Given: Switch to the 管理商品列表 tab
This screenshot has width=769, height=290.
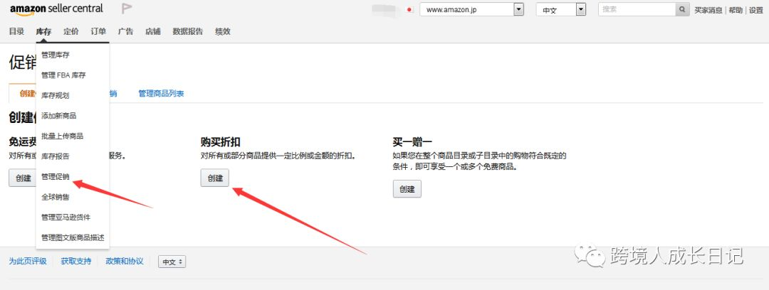Looking at the screenshot, I should [161, 93].
